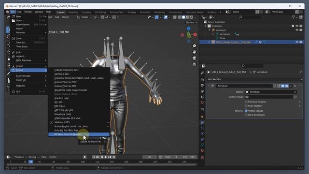Open modifier extra options chevron
Screen dimensions: 309x174
(291, 86)
